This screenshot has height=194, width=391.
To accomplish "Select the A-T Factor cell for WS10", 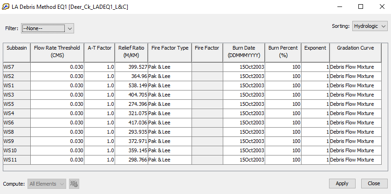I will [x=99, y=150].
